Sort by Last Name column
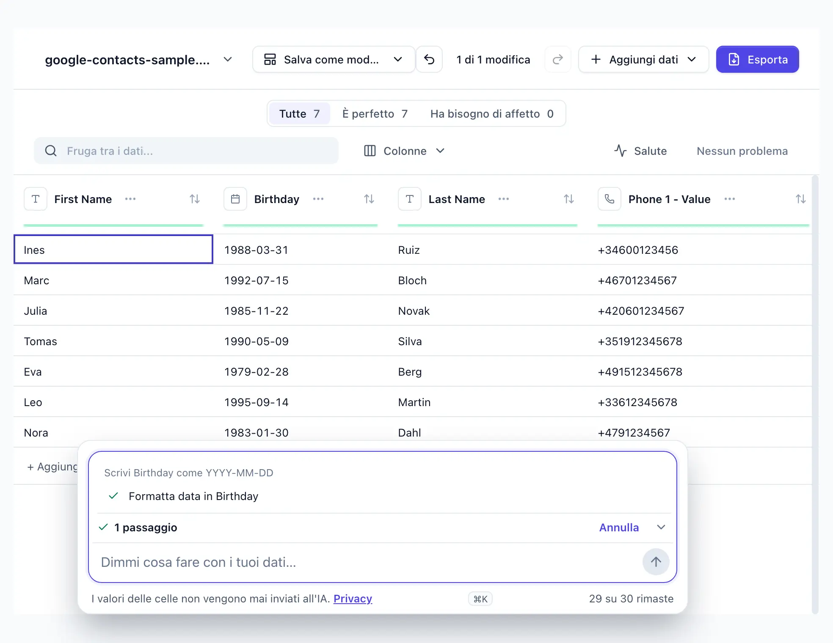This screenshot has width=833, height=643. (569, 199)
